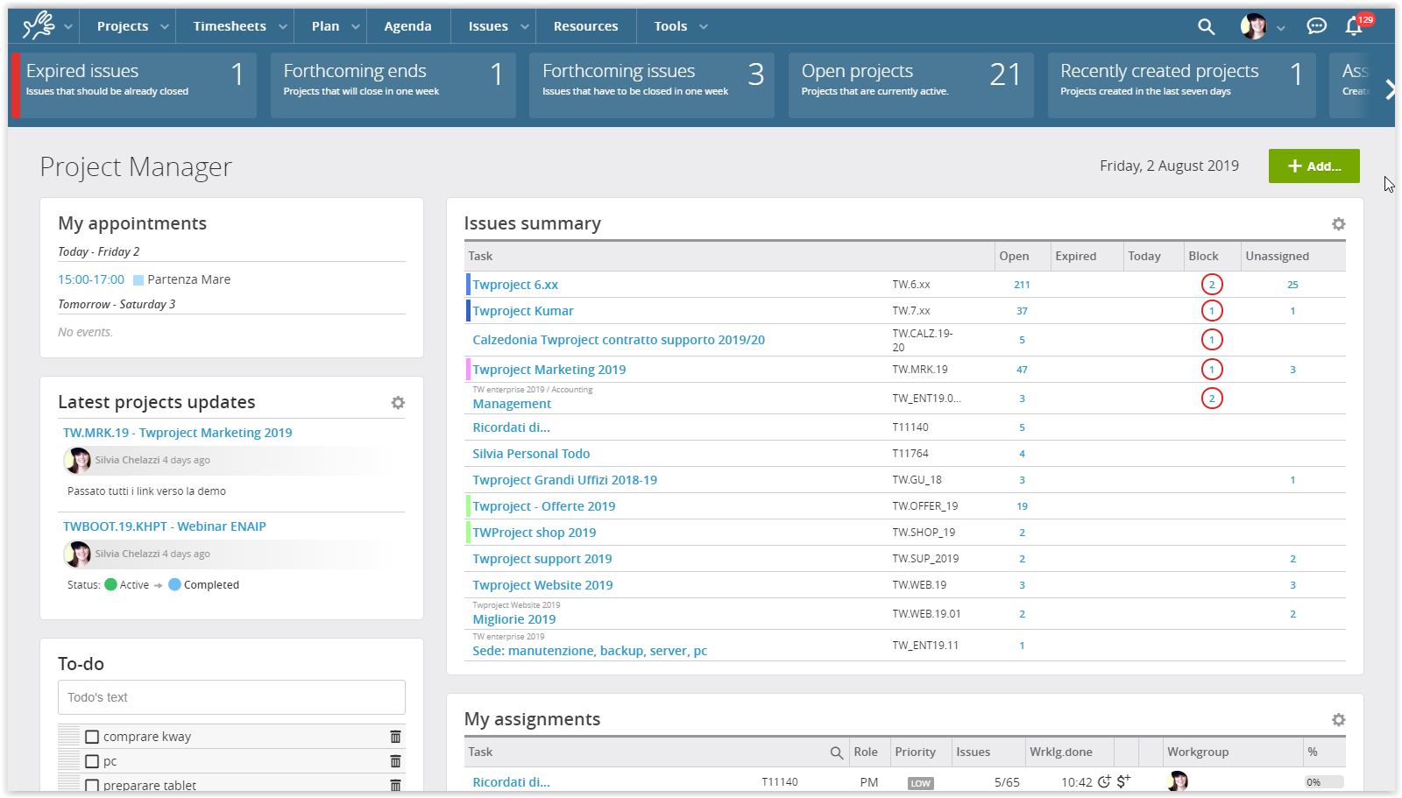Delete the 'comprare kway' todo with trash icon

coord(395,737)
